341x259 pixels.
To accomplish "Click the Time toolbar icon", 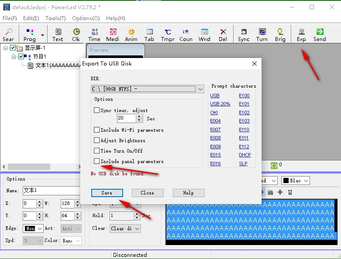I will click(94, 35).
